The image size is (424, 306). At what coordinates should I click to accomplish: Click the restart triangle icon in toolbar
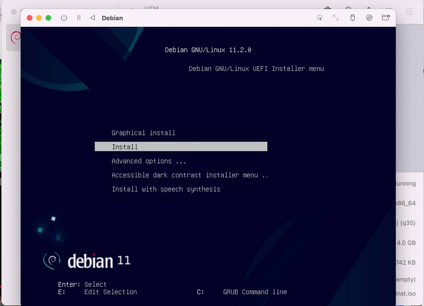(93, 18)
